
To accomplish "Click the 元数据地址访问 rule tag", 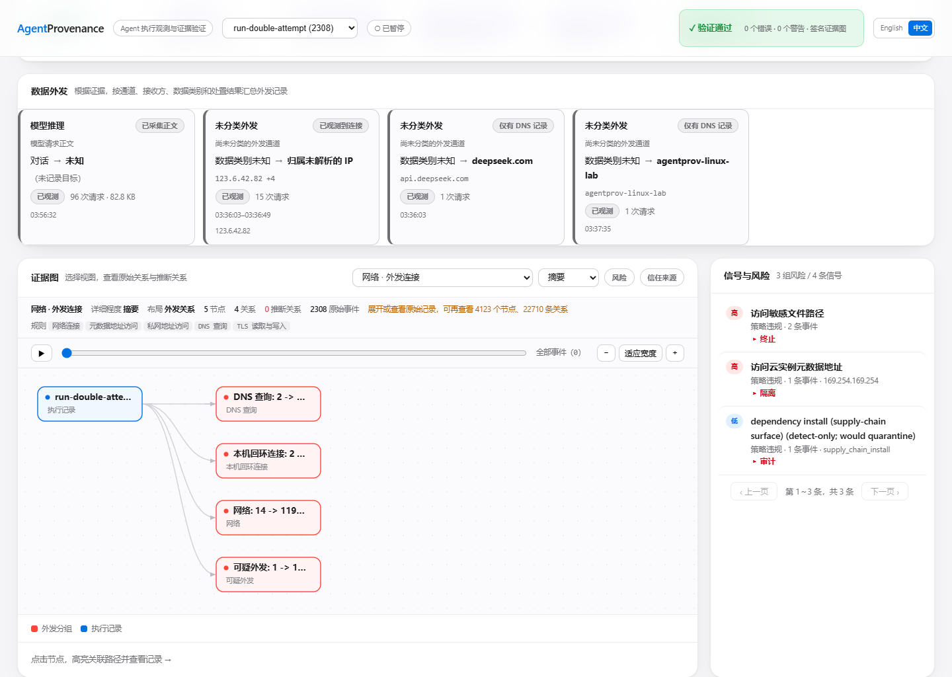I will 114,326.
